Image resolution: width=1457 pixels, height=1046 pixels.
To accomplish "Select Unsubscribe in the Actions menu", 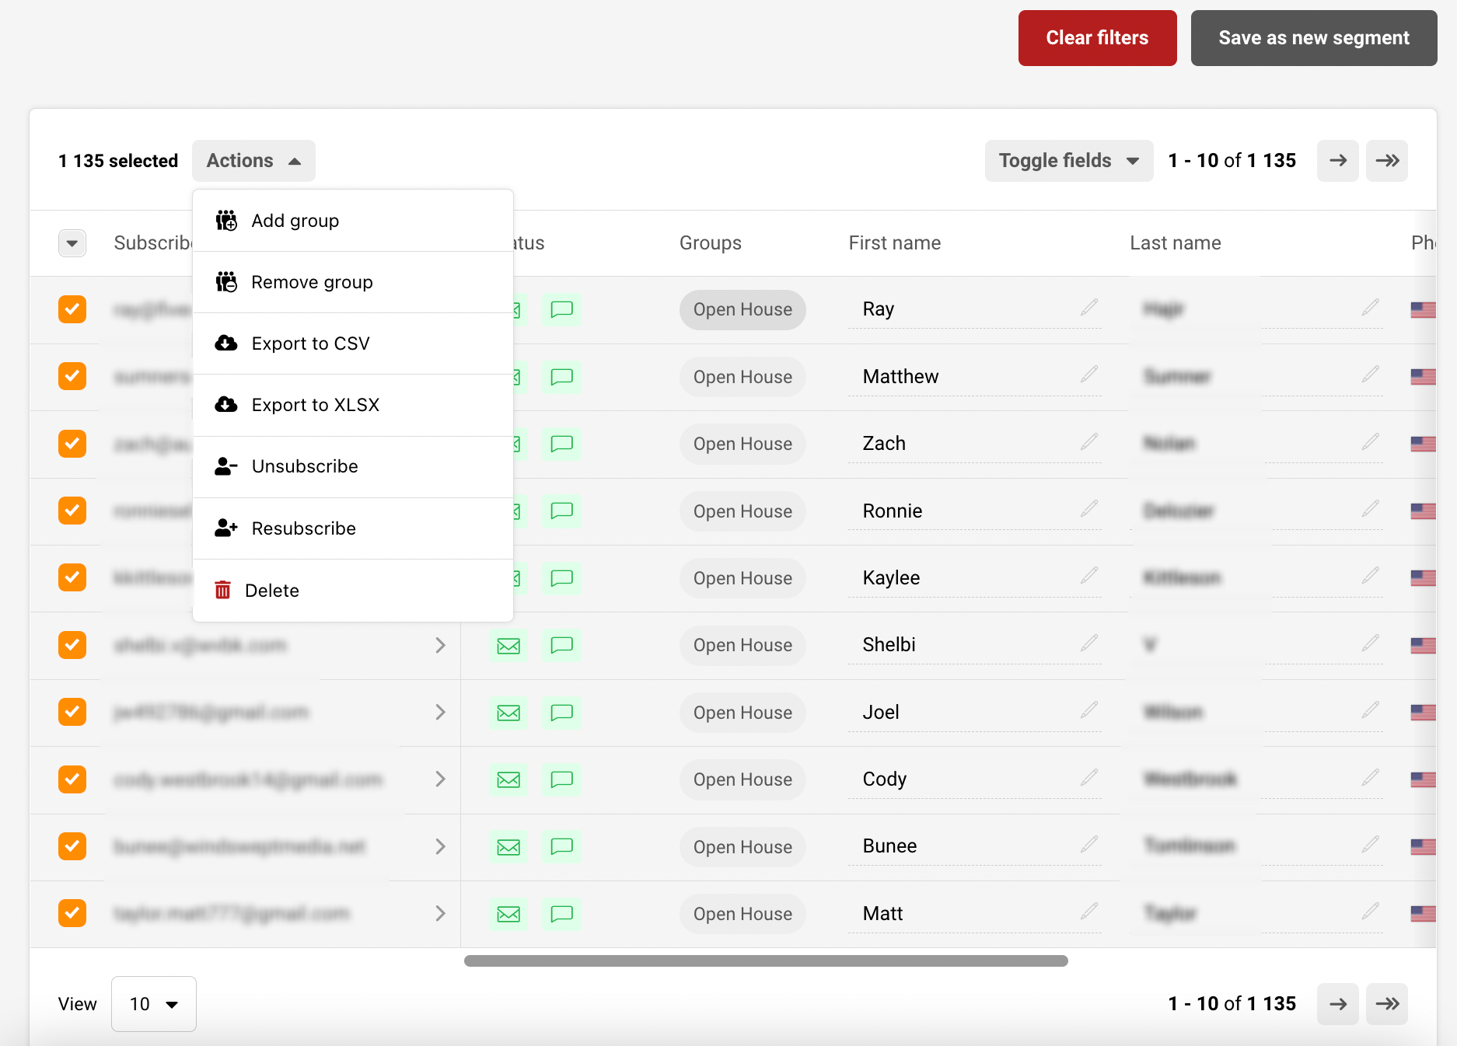I will click(305, 466).
